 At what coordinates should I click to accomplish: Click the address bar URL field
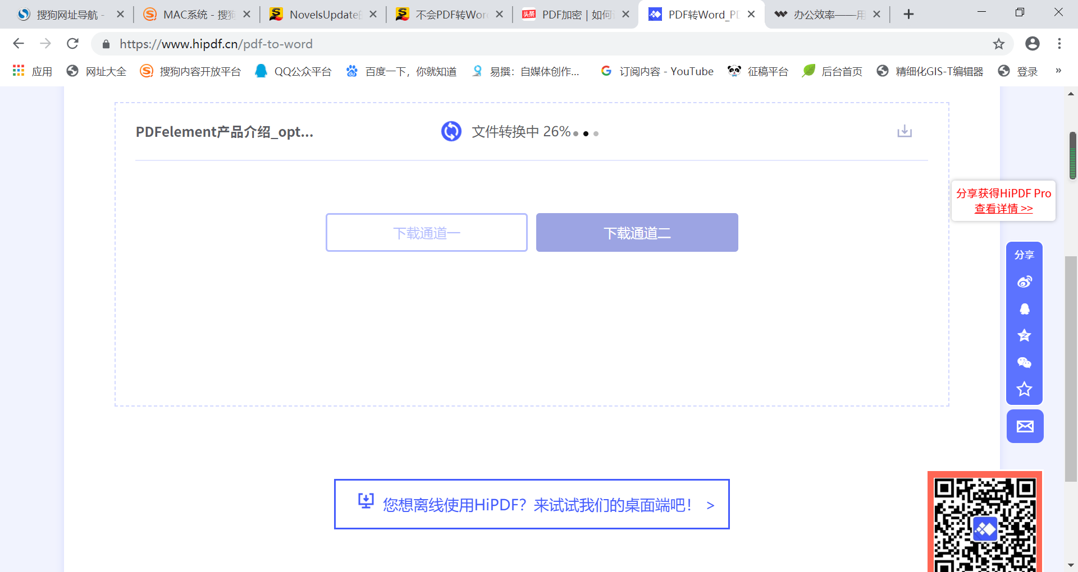point(505,44)
